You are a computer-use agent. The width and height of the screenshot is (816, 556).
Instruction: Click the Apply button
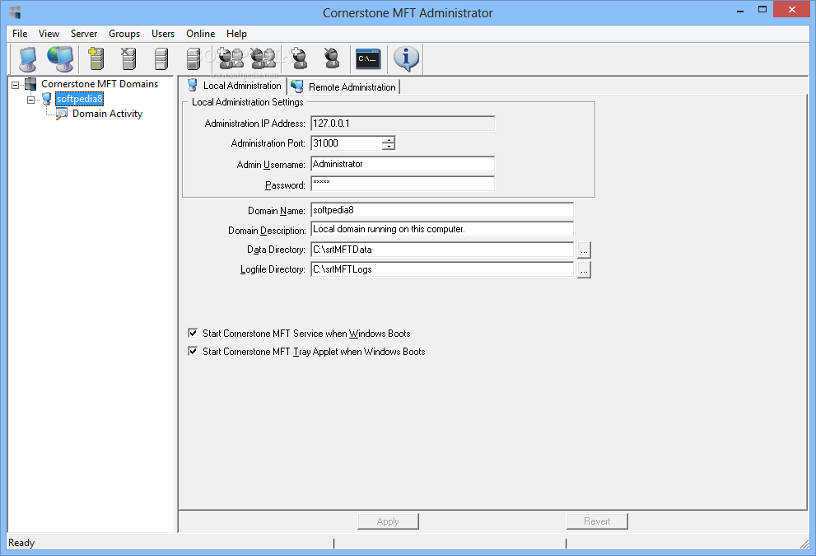coord(388,521)
